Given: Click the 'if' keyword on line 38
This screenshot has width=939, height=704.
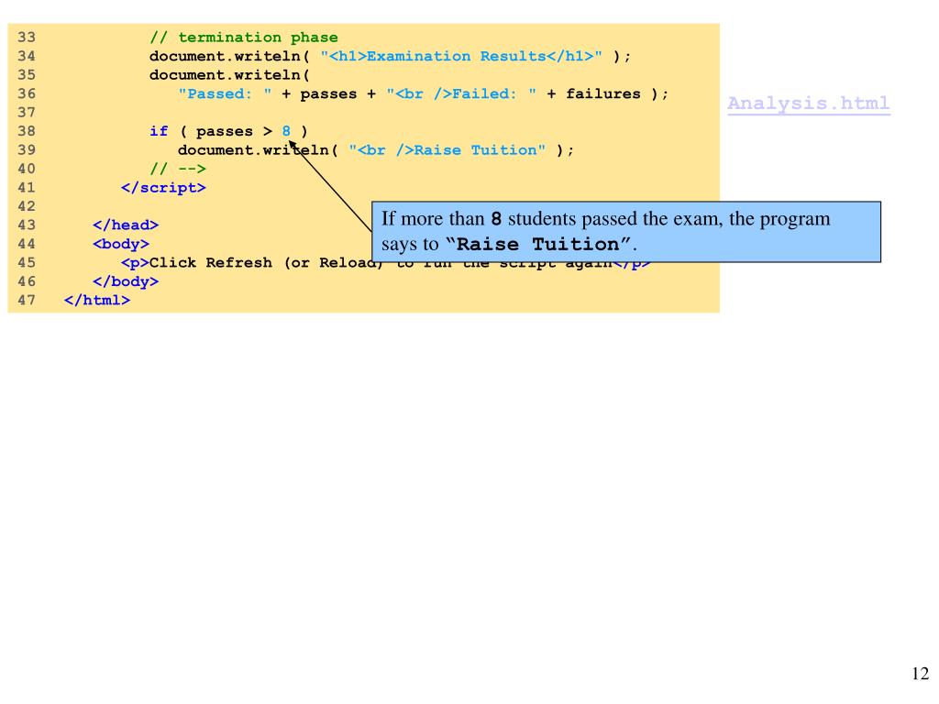Looking at the screenshot, I should [159, 131].
